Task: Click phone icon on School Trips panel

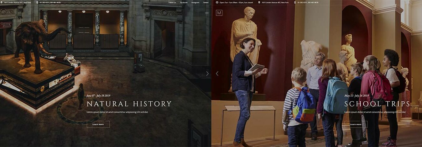Action: point(295,2)
